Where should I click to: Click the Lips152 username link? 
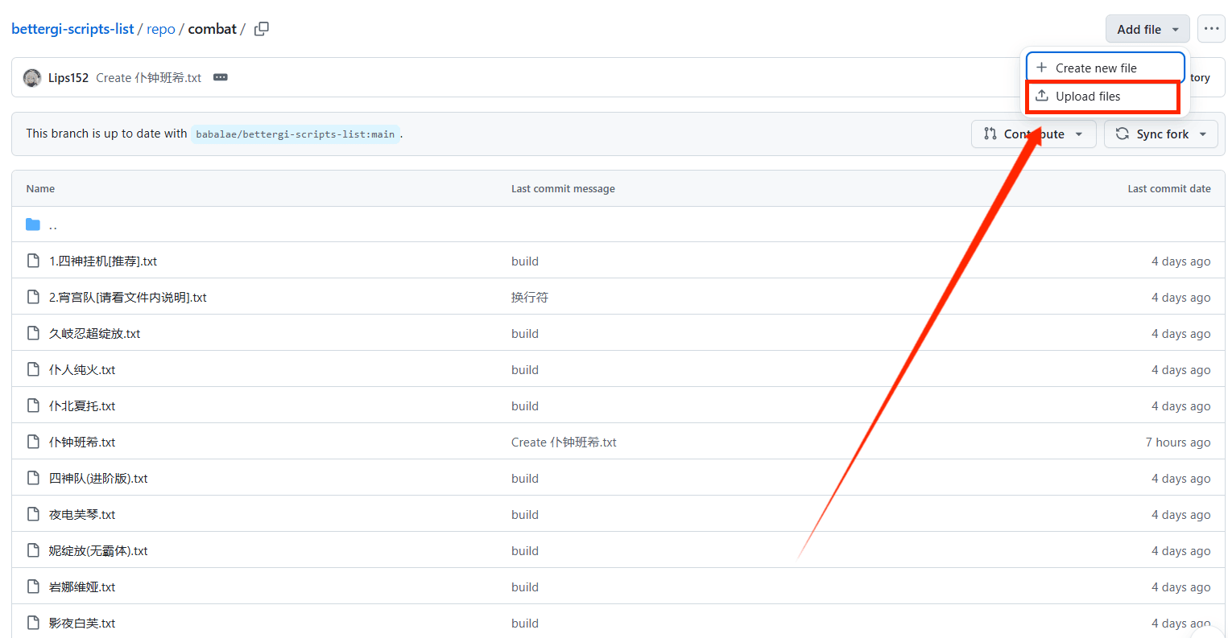68,78
